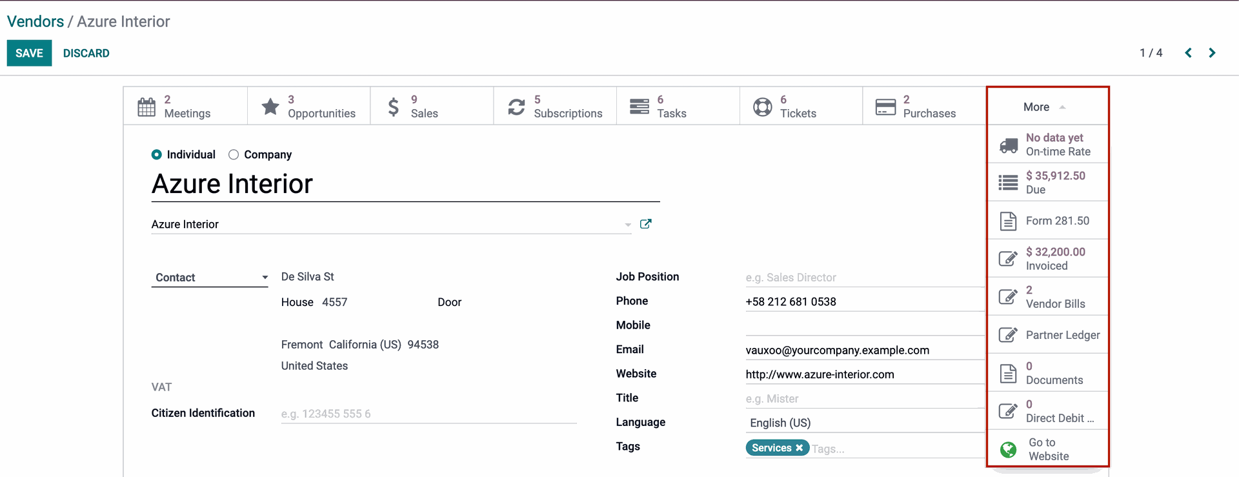Select the Individual radio button

[157, 155]
